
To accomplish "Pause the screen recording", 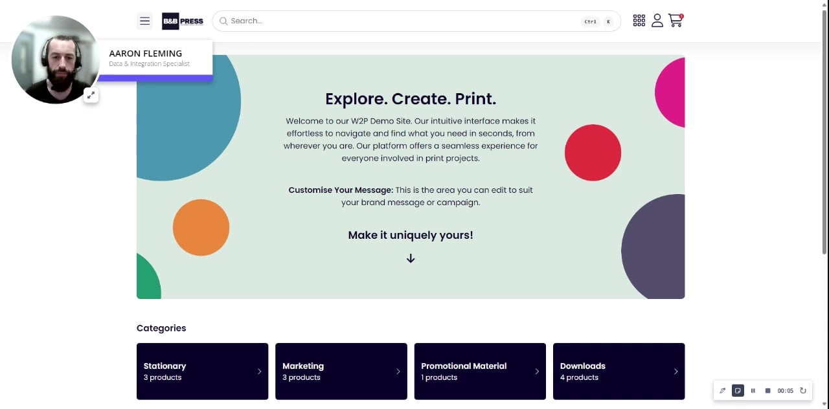I will [753, 391].
